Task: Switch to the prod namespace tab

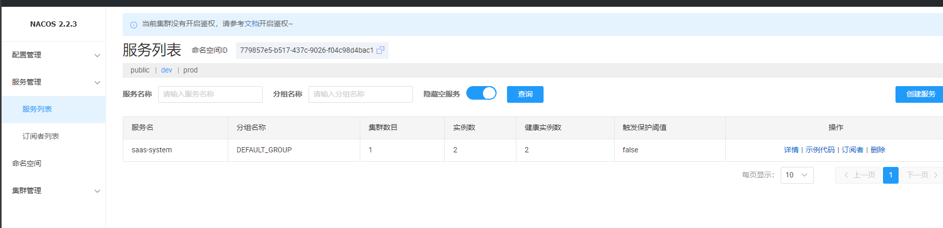Action: pyautogui.click(x=191, y=70)
